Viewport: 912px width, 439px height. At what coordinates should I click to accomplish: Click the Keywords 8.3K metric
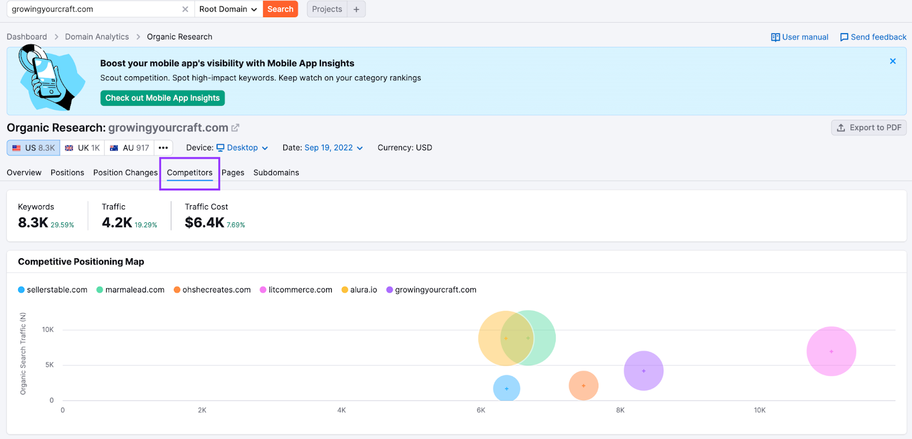[x=46, y=216]
